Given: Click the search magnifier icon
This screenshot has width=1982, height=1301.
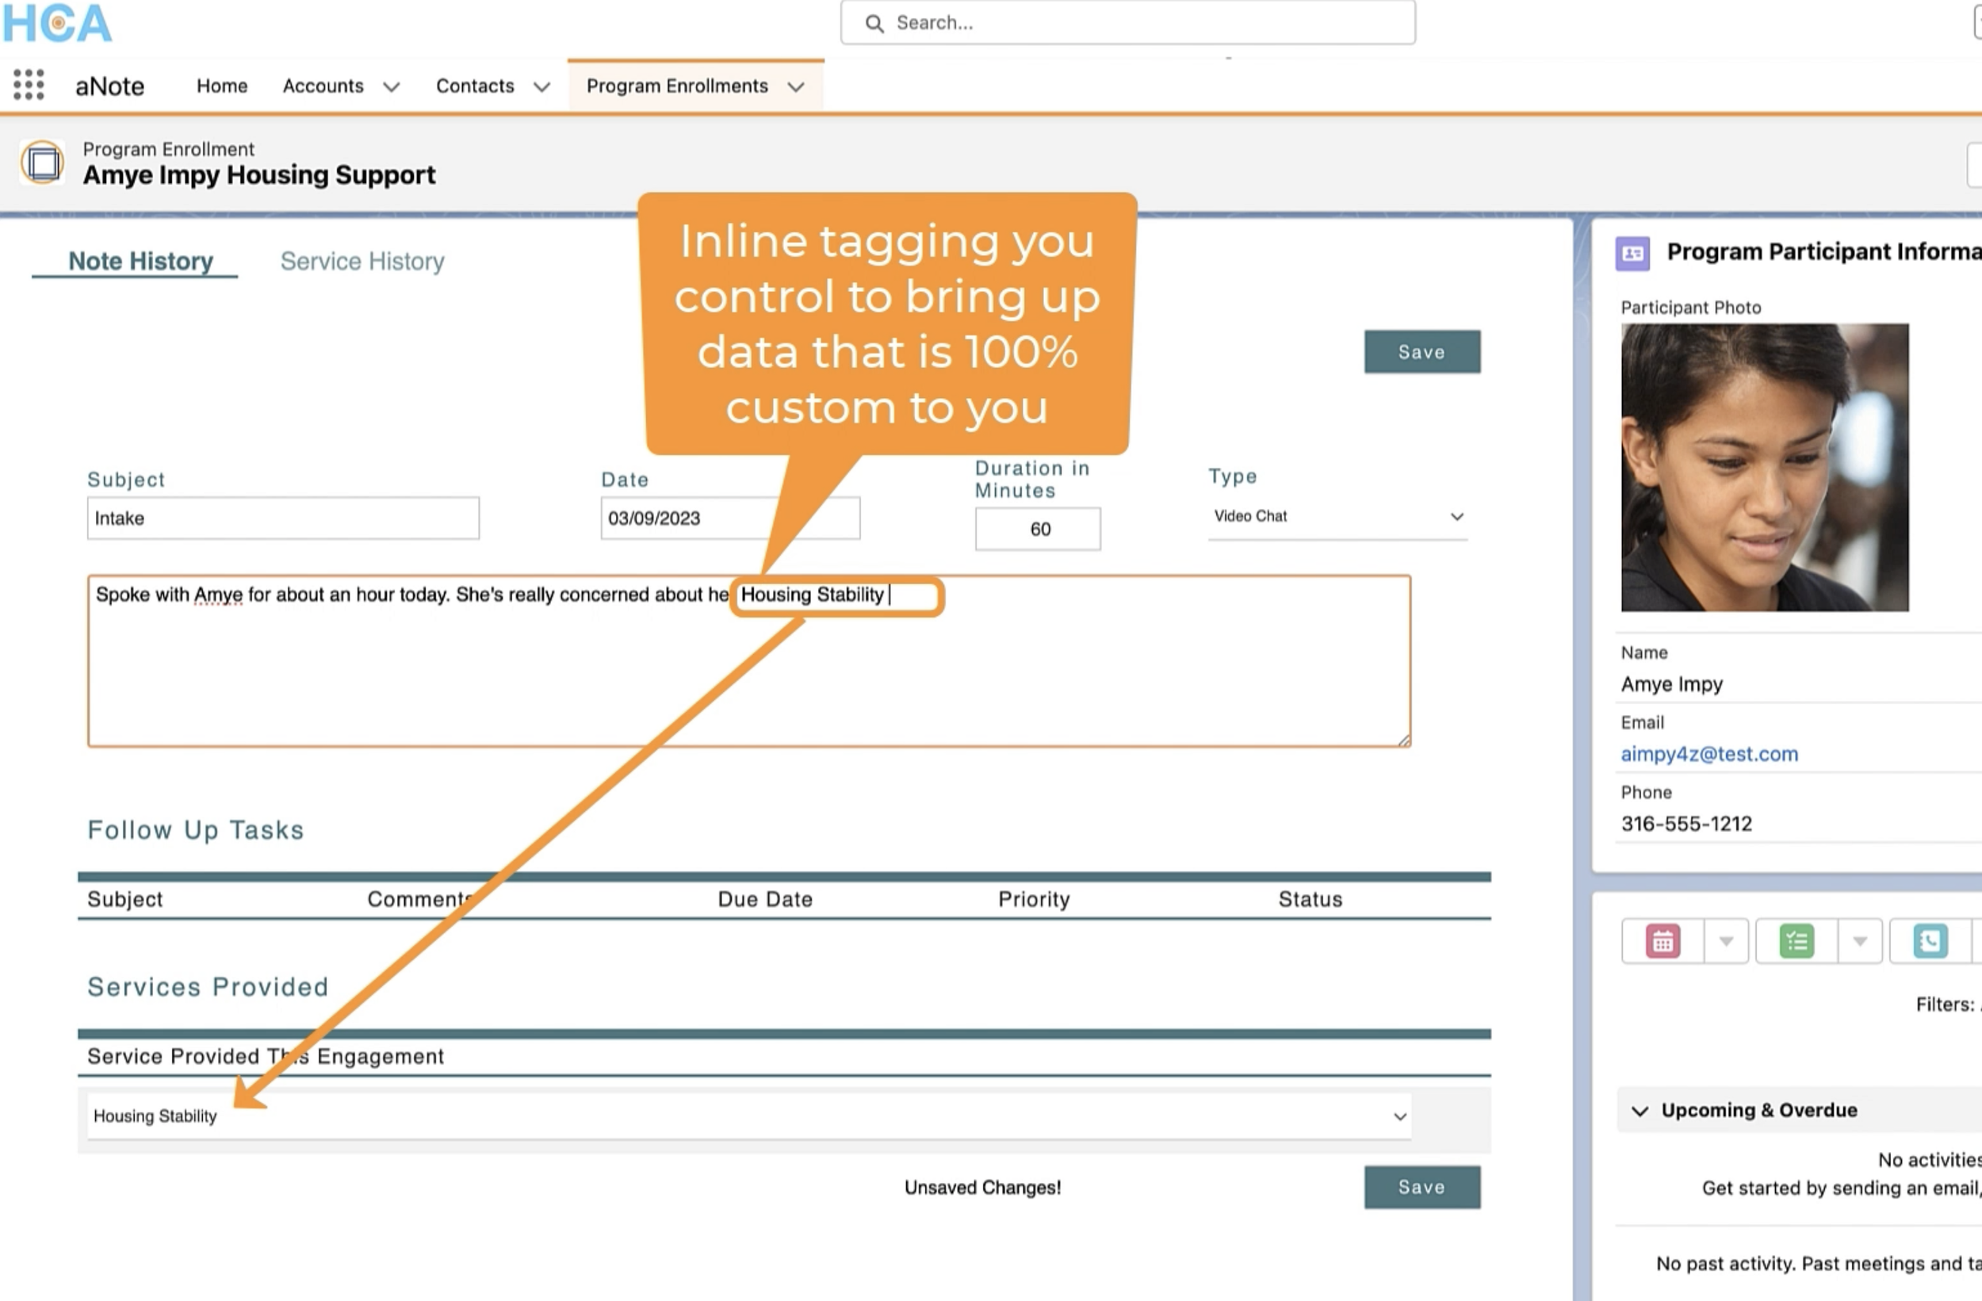Looking at the screenshot, I should click(874, 23).
